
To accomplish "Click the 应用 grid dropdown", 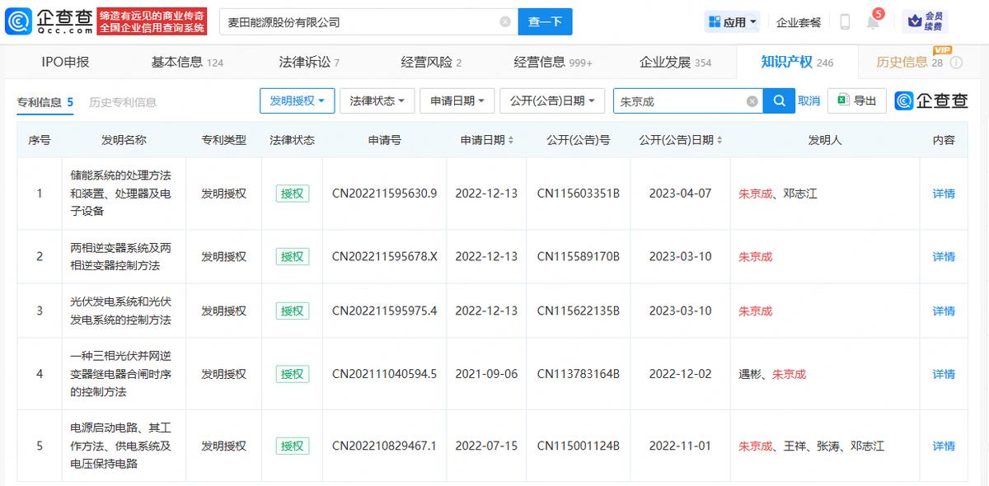I will 732,22.
